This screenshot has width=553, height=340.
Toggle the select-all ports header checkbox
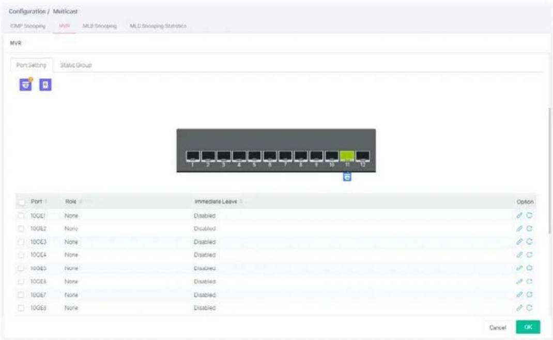coord(22,202)
